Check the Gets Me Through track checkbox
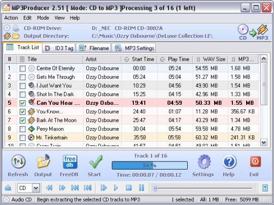 pos(22,77)
